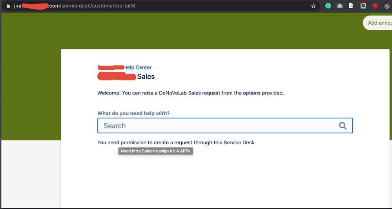The height and width of the screenshot is (209, 392).
Task: Open the Grammarly extension icon
Action: (x=328, y=6)
